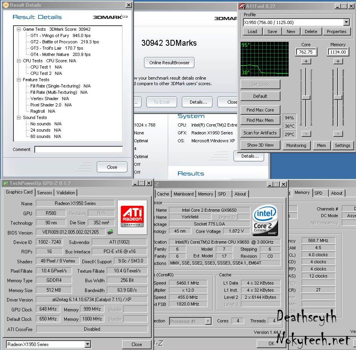Collapse the Game Tests tree node
The height and width of the screenshot is (350, 356).
[x=19, y=29]
